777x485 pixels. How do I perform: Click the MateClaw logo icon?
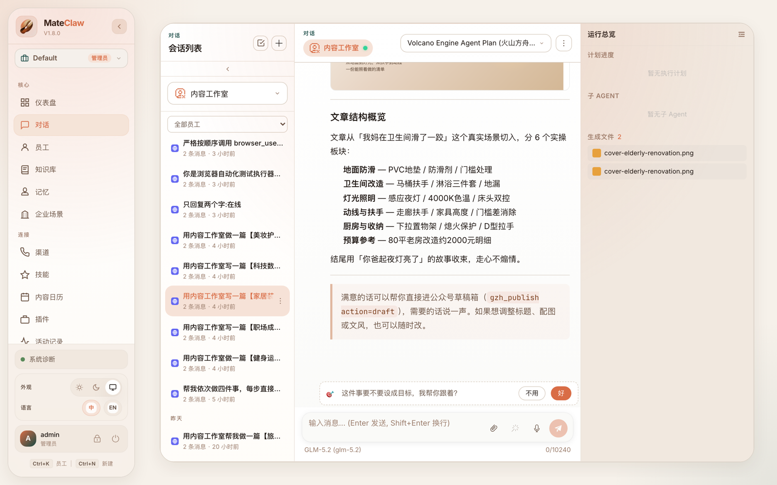pyautogui.click(x=27, y=26)
